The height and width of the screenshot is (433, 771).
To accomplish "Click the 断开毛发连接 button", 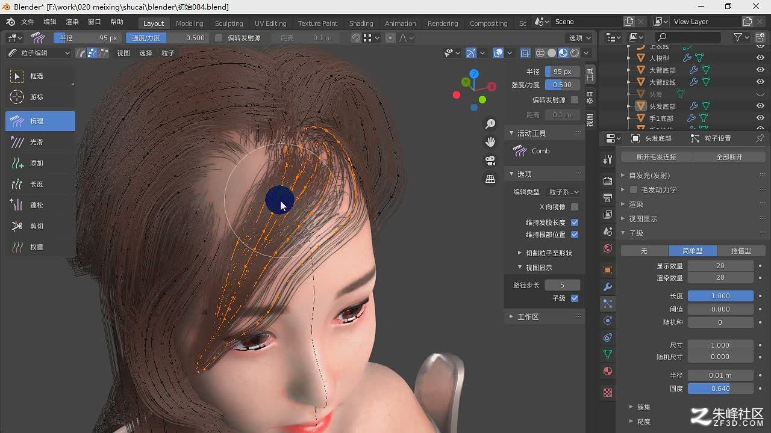I will [657, 157].
